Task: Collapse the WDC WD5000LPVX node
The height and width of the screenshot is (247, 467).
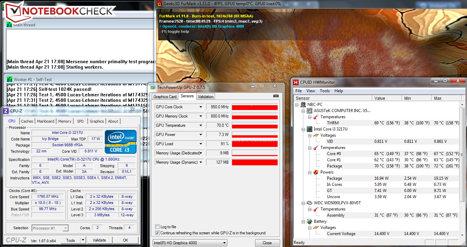Action: click(x=303, y=203)
